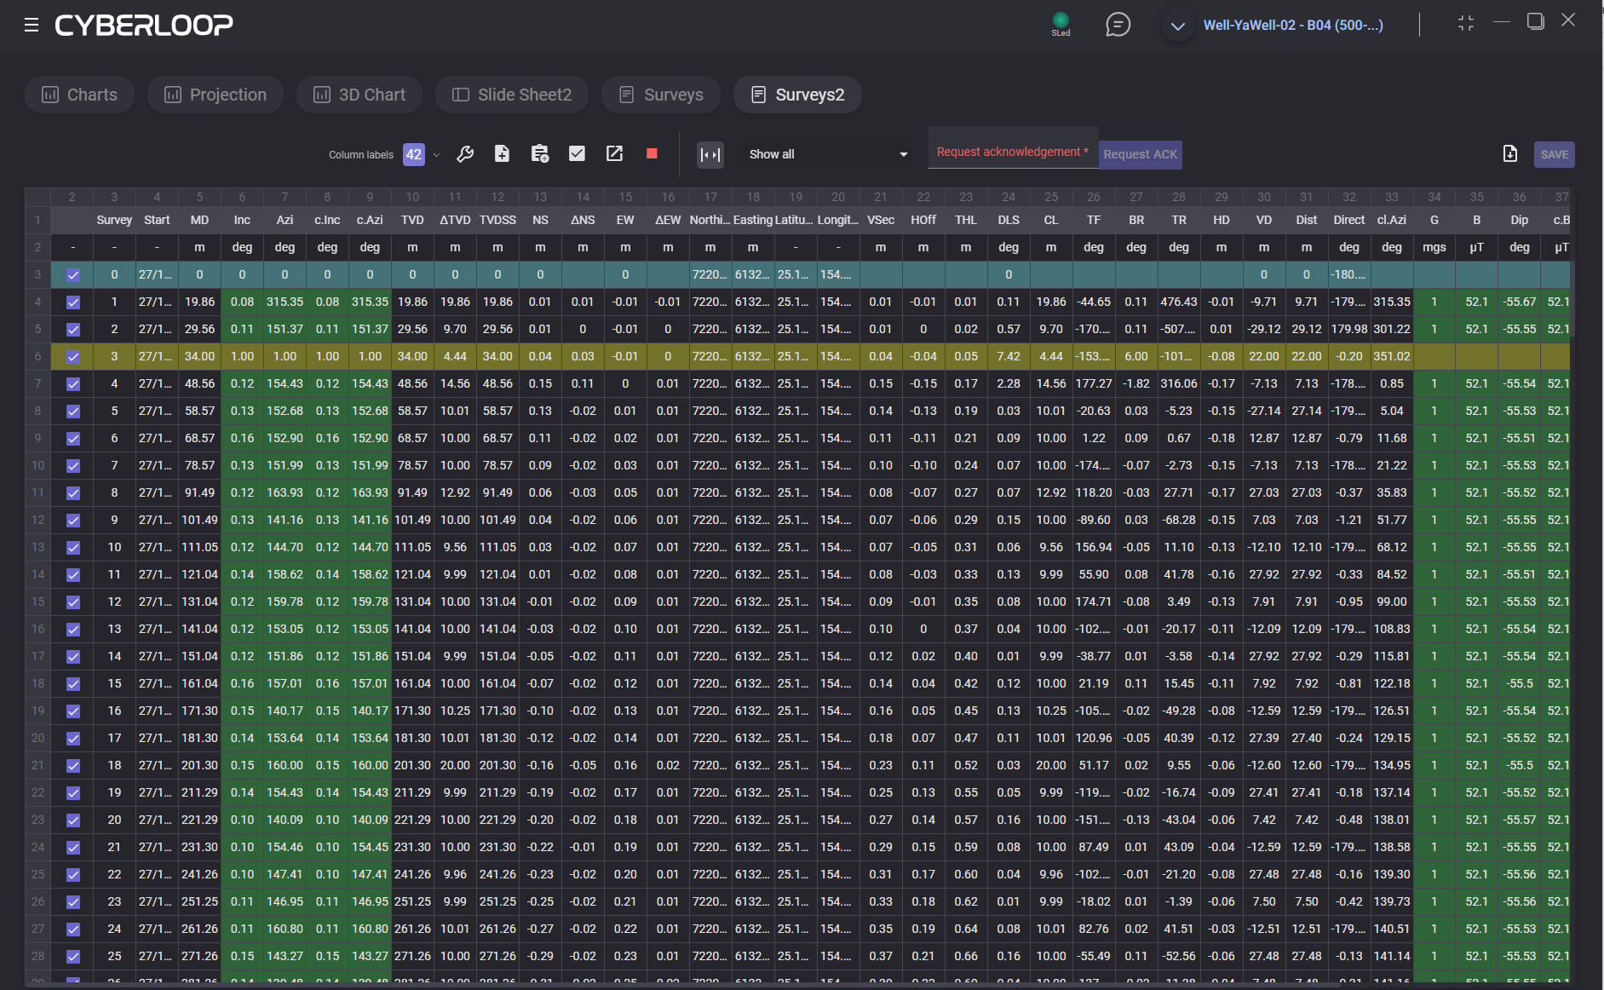Toggle the checkbox for survey 0 row

(73, 275)
